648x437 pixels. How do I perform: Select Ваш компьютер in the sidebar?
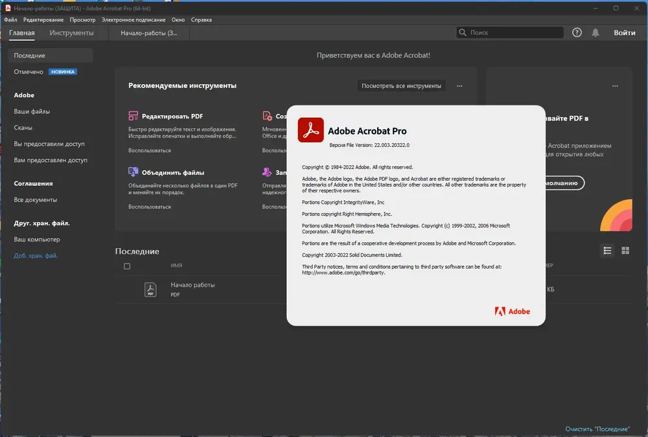click(x=37, y=239)
